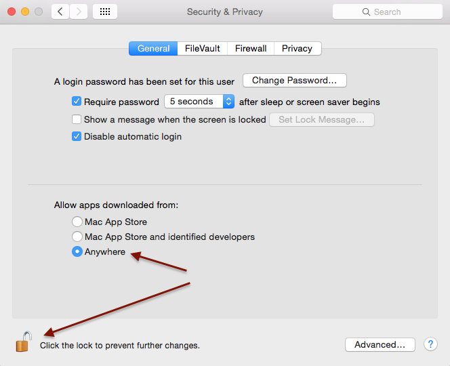The width and height of the screenshot is (450, 366).
Task: Switch to the Firewall tab
Action: click(251, 49)
